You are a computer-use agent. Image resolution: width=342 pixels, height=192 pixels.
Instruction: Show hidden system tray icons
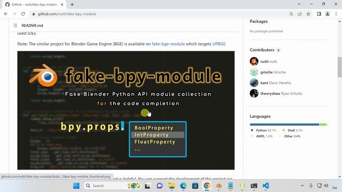coord(302,186)
